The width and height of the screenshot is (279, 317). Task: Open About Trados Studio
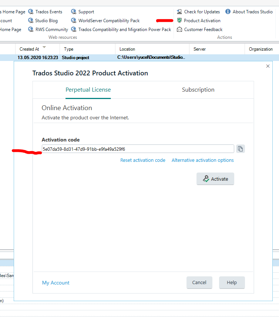(x=253, y=12)
